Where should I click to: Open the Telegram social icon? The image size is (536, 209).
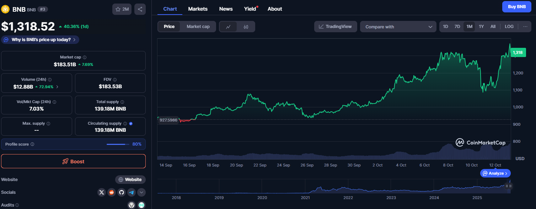pyautogui.click(x=132, y=192)
